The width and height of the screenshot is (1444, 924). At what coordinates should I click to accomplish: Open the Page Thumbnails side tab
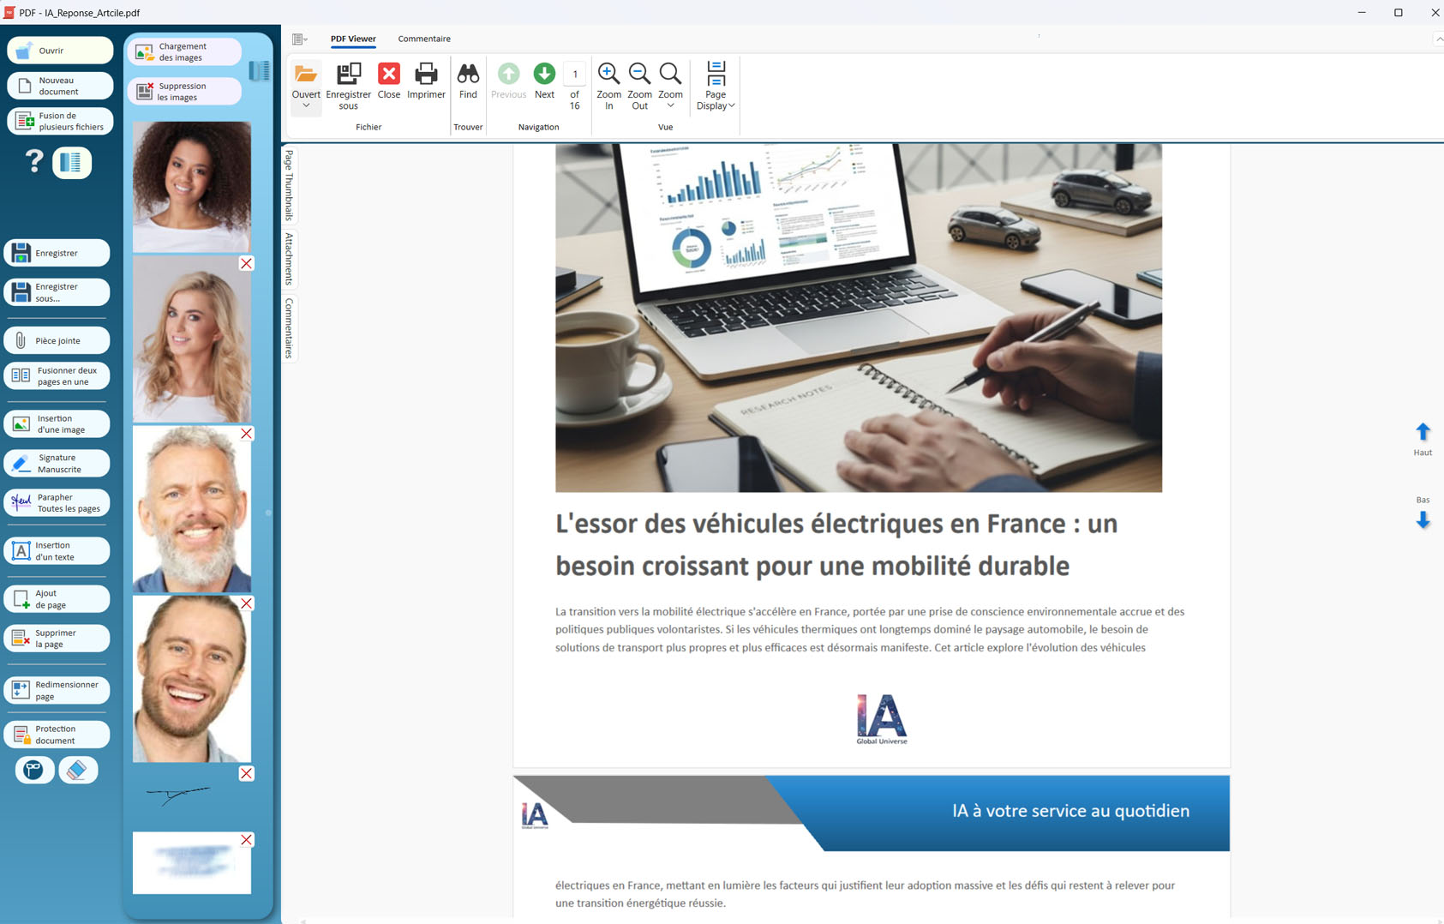pos(290,184)
